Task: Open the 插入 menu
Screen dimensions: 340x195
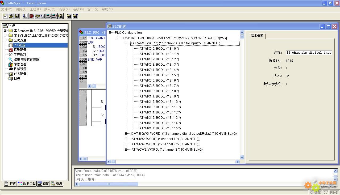Action: (x=50, y=9)
